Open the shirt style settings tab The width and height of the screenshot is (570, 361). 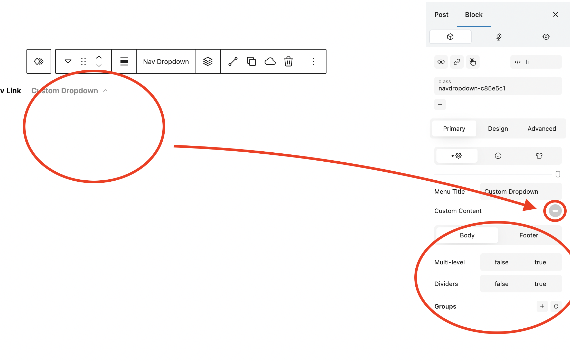(539, 156)
